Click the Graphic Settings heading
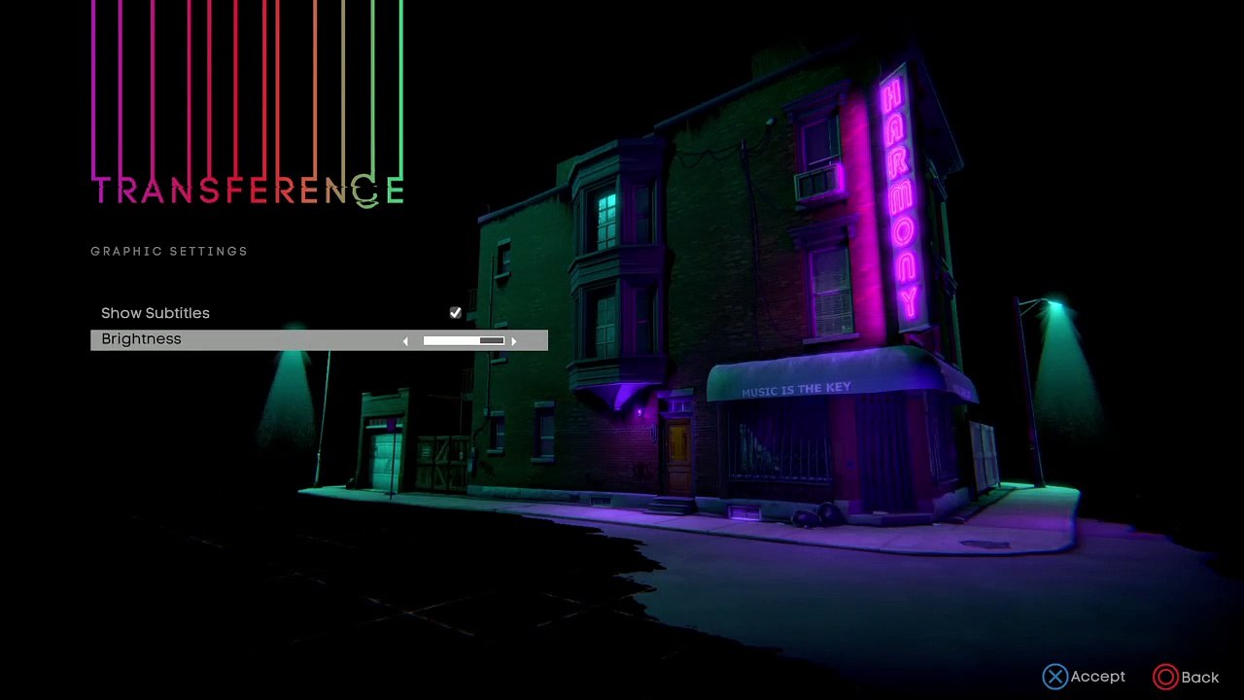The height and width of the screenshot is (700, 1244). pos(169,252)
